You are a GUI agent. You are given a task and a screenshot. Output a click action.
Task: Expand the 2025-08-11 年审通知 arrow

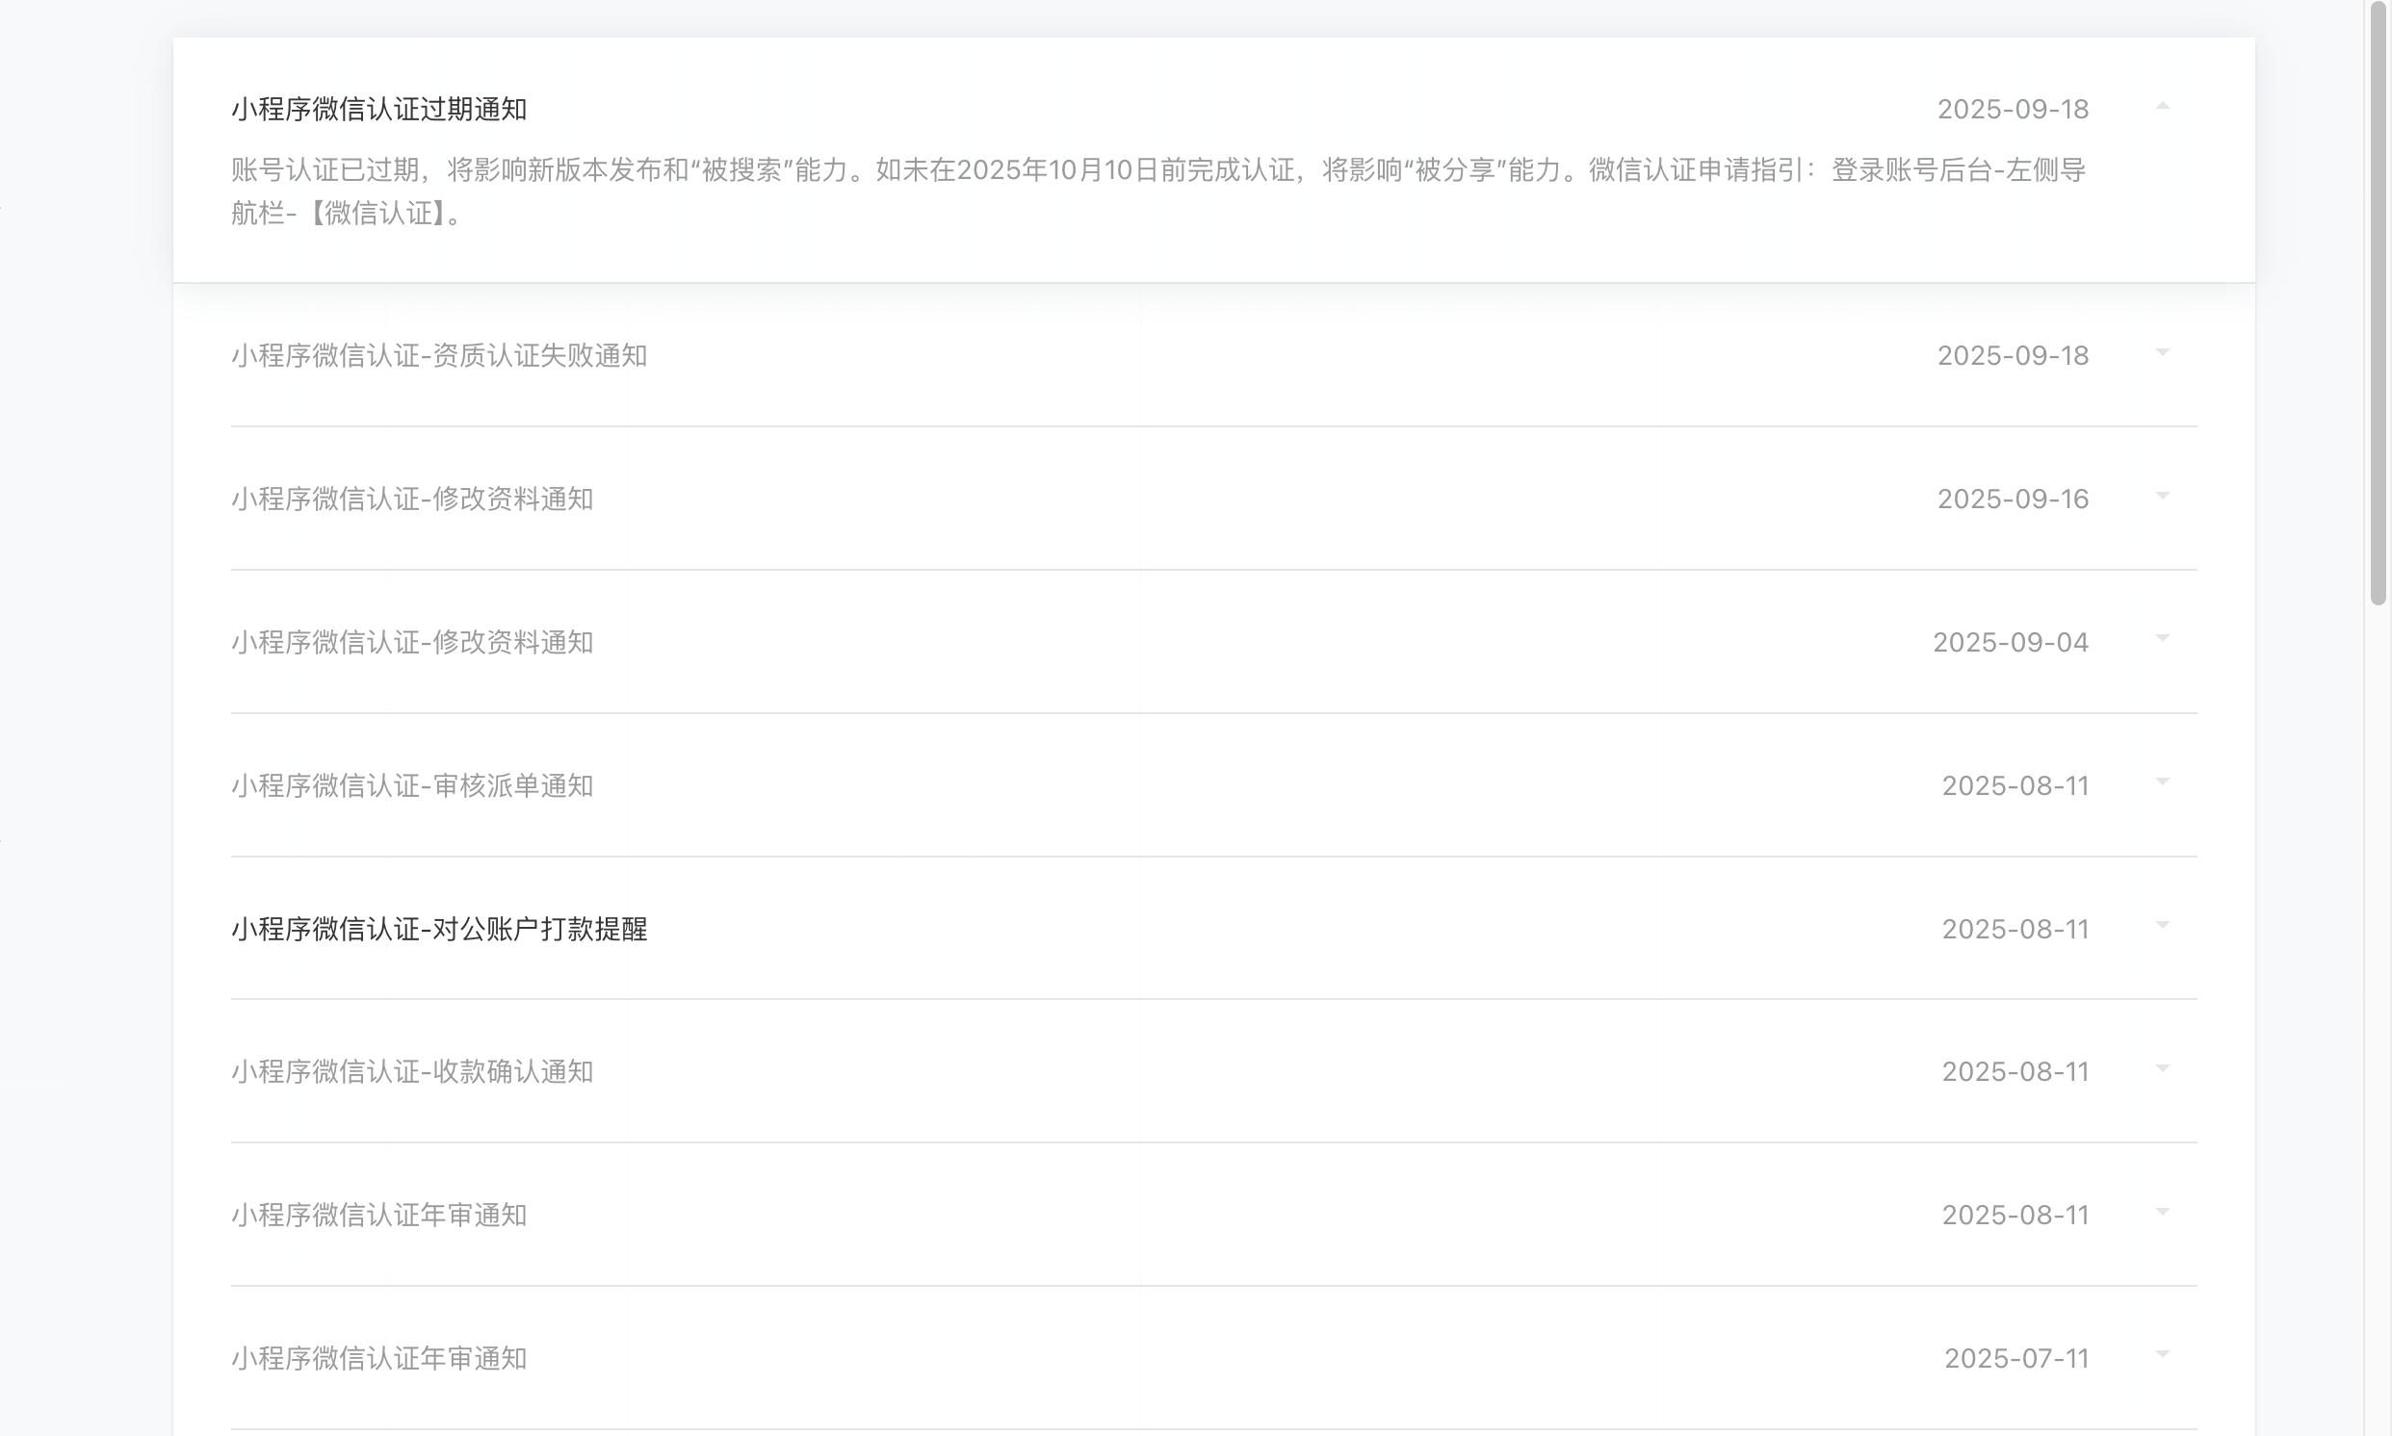pos(2162,1213)
